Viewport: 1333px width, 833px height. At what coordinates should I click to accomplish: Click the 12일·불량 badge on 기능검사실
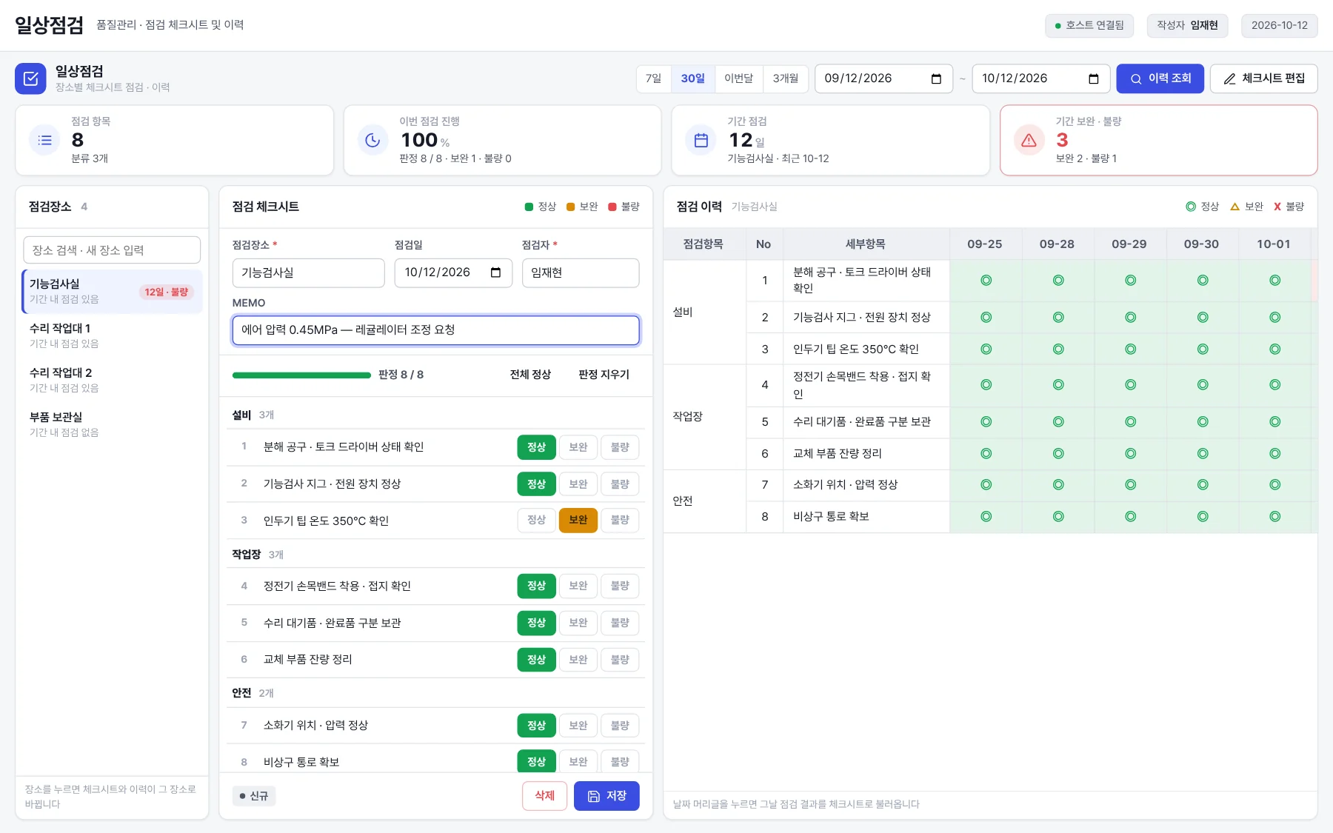pyautogui.click(x=167, y=292)
